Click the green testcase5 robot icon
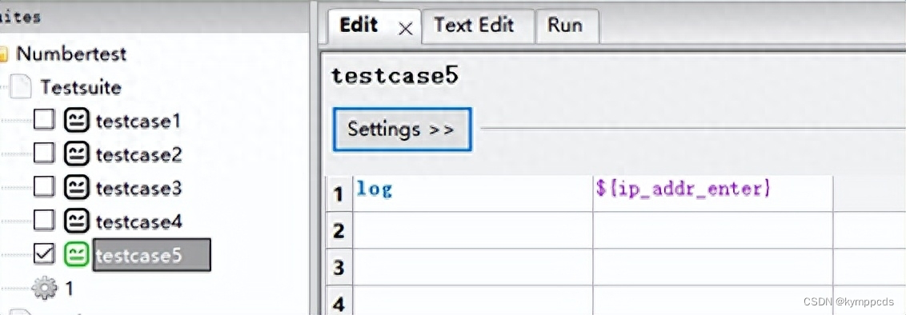 [x=76, y=254]
